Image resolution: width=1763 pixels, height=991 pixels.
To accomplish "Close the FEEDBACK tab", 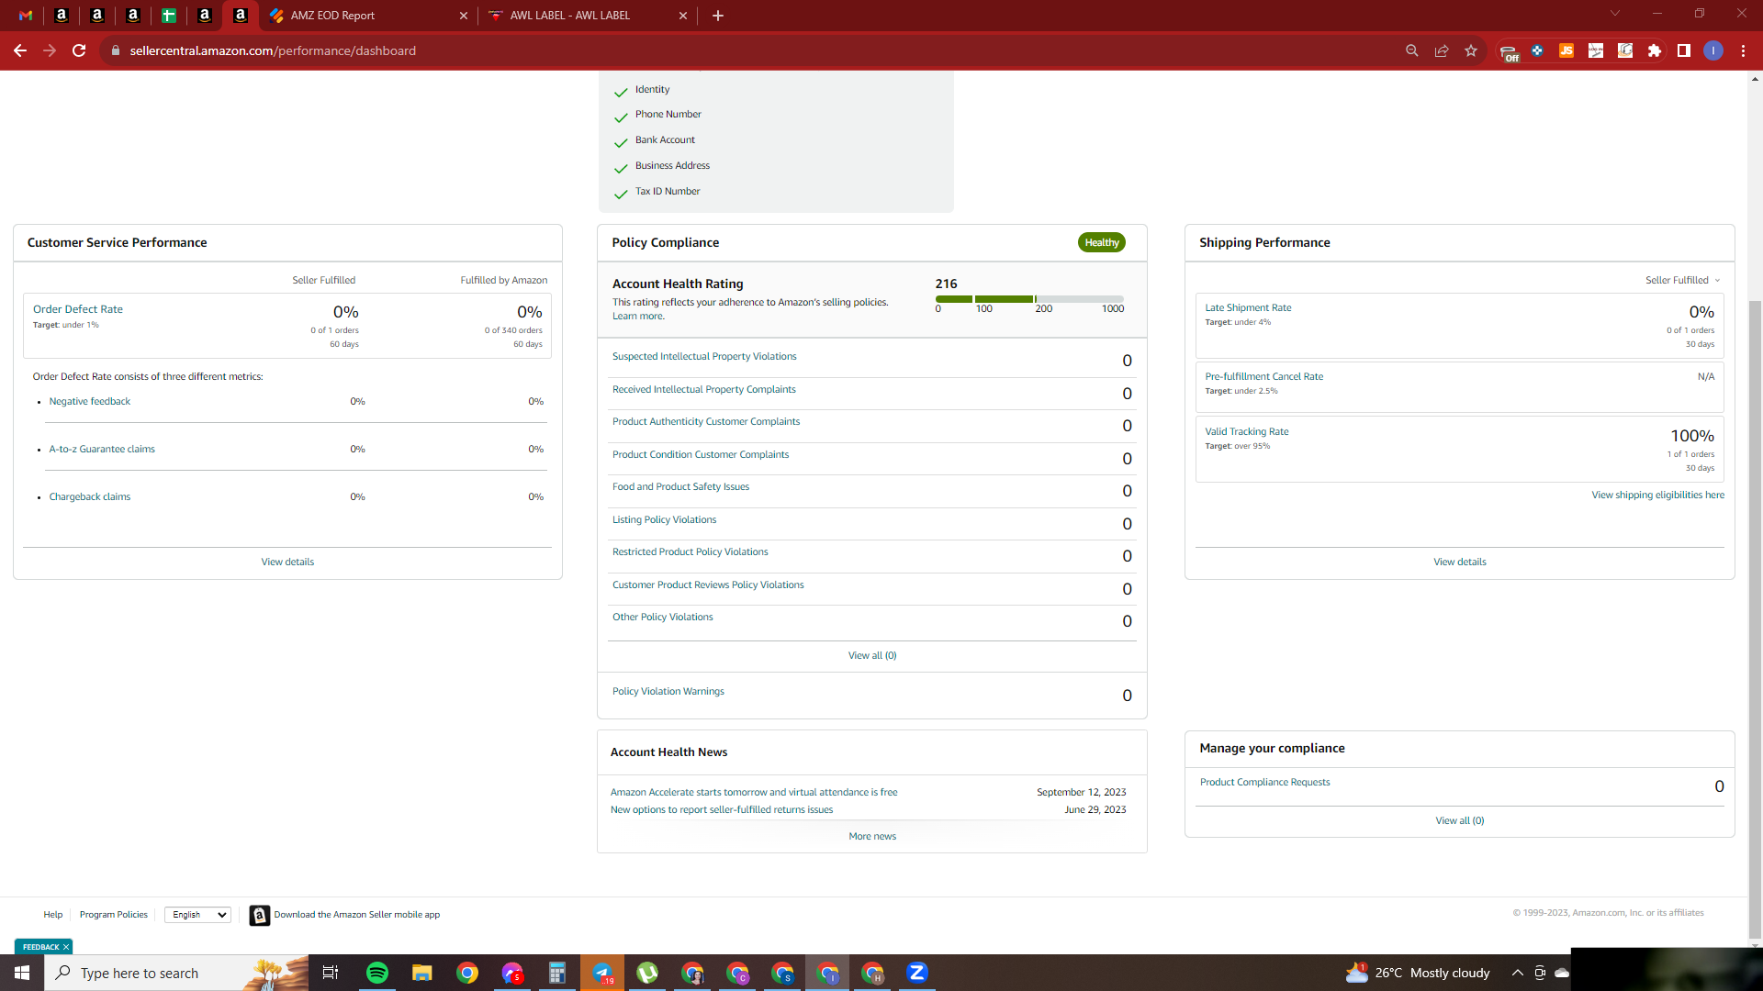I will pos(66,947).
